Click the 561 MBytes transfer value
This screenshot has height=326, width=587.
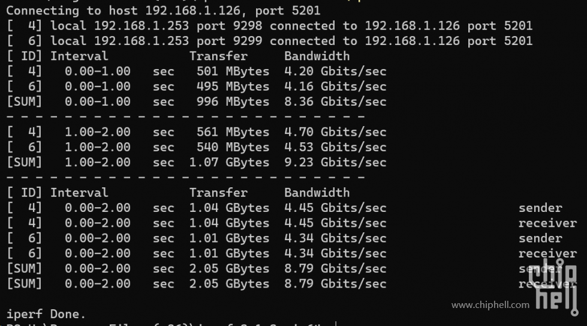pos(233,132)
